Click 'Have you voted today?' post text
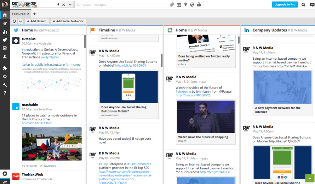Viewport: 315px width, 184px height. [x=125, y=141]
